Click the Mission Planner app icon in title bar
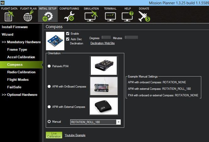 click(2, 3)
